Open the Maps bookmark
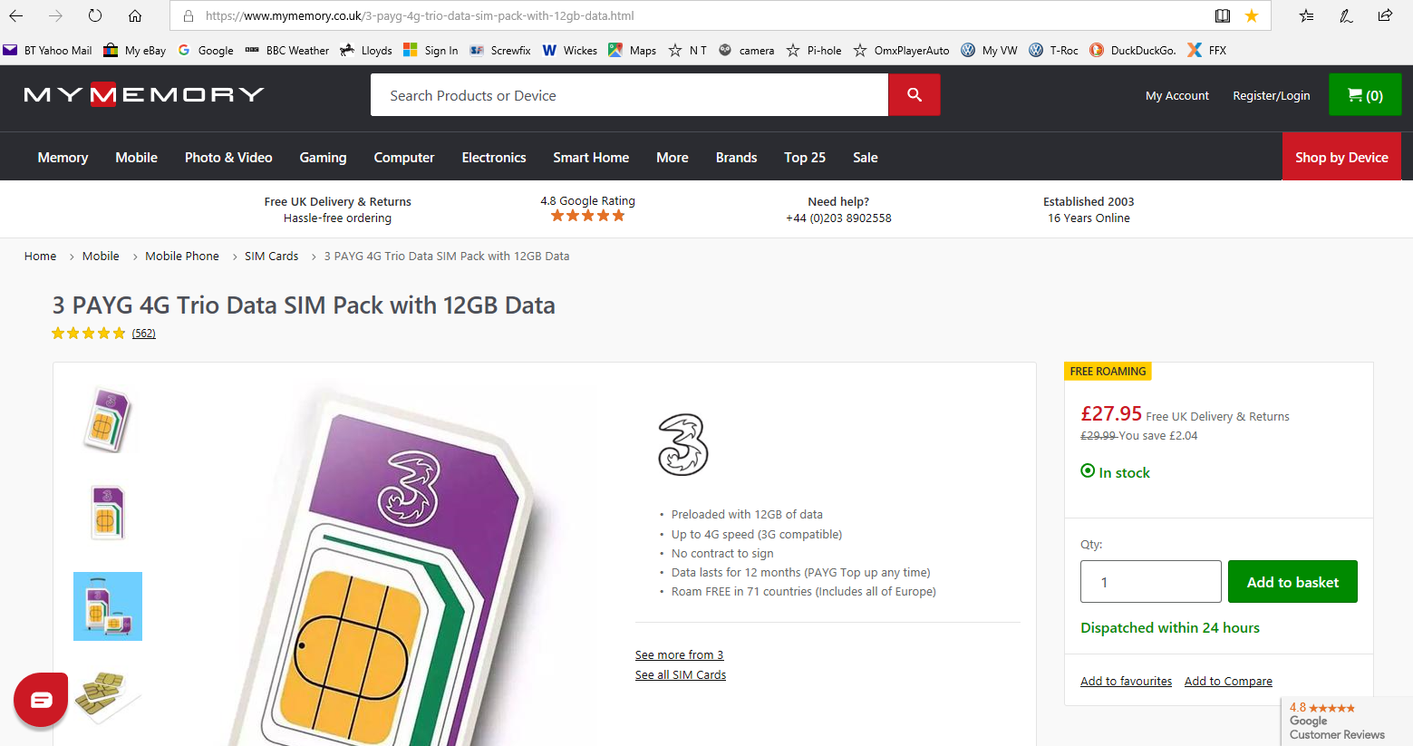 [633, 51]
